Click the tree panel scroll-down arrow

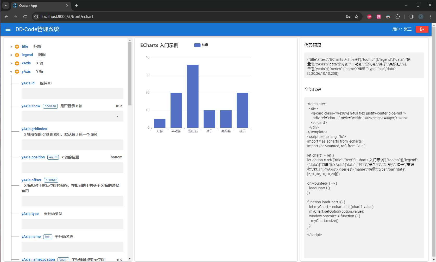tap(130, 259)
